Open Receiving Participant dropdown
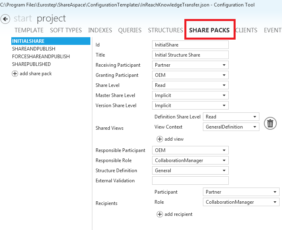 tap(190, 65)
